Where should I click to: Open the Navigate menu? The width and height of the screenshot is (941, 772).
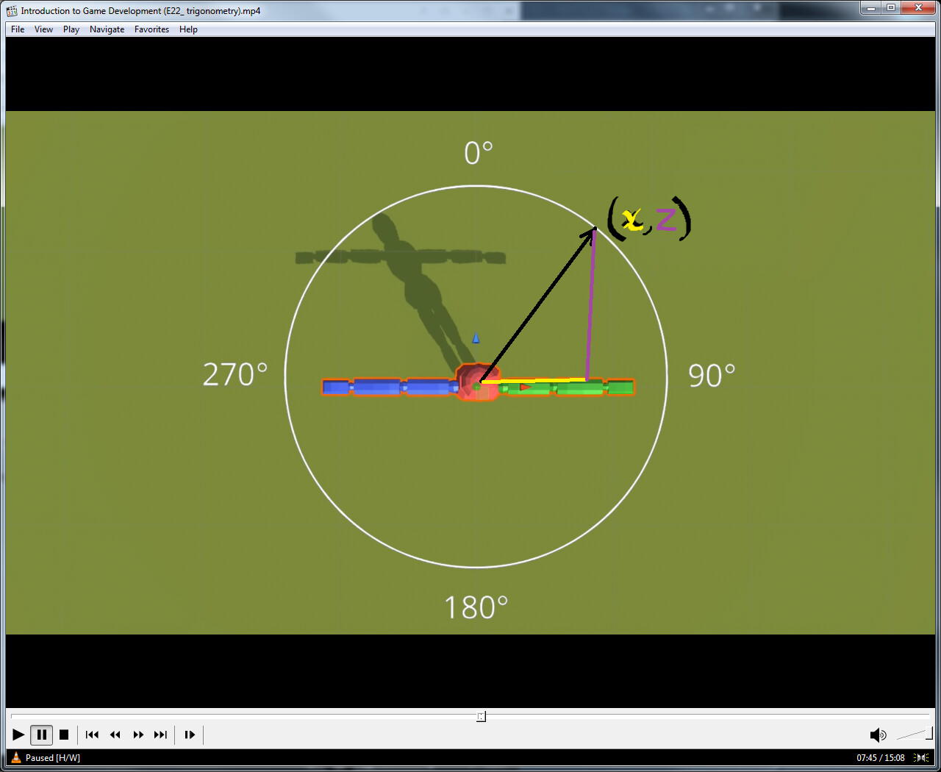coord(107,29)
